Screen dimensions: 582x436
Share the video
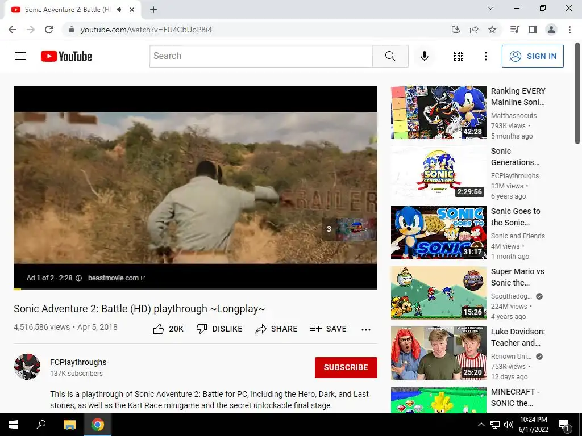pos(276,329)
